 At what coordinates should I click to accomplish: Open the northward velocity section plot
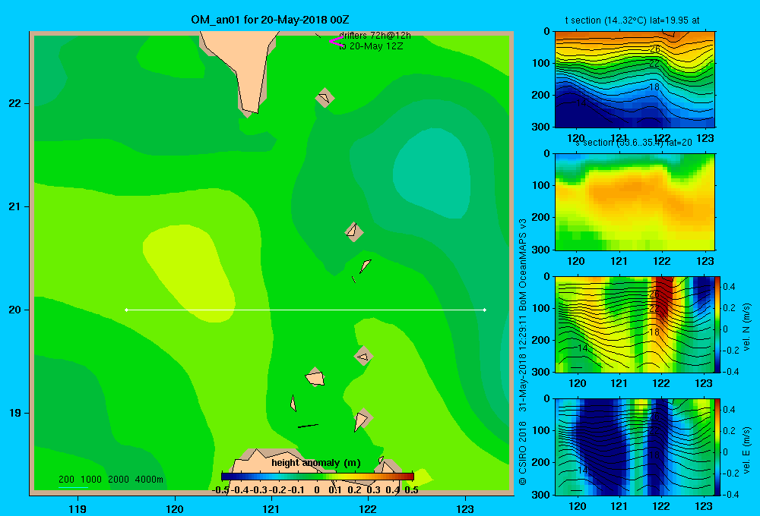[635, 324]
